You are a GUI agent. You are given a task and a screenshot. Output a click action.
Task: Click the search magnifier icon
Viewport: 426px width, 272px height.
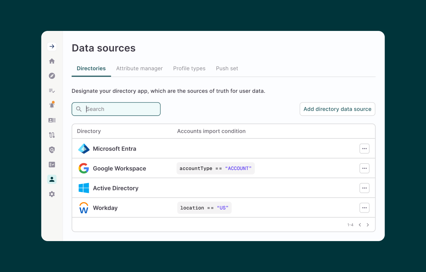coord(79,109)
